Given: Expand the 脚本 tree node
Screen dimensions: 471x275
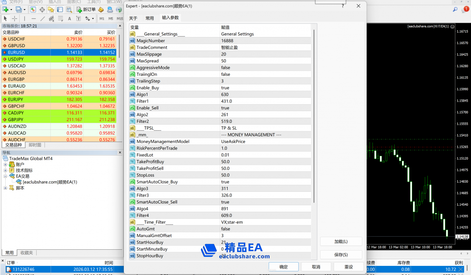Looking at the screenshot, I should (x=5, y=188).
